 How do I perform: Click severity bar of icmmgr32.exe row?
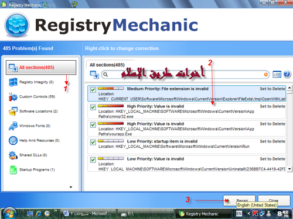coord(111,106)
